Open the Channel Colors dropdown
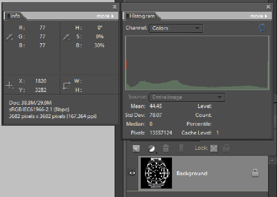 point(176,28)
